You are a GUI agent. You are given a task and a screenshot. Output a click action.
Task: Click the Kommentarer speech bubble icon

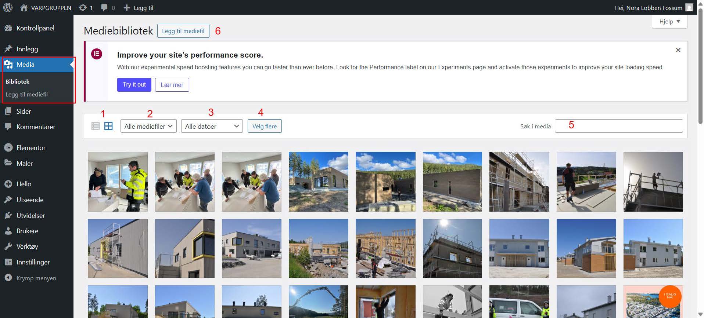(x=8, y=127)
